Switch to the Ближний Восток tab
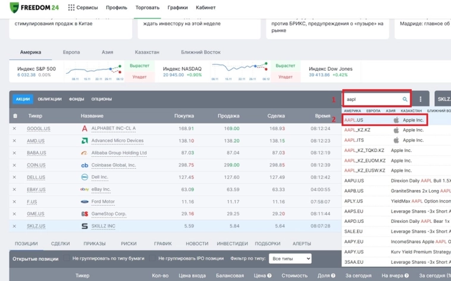 (x=201, y=52)
